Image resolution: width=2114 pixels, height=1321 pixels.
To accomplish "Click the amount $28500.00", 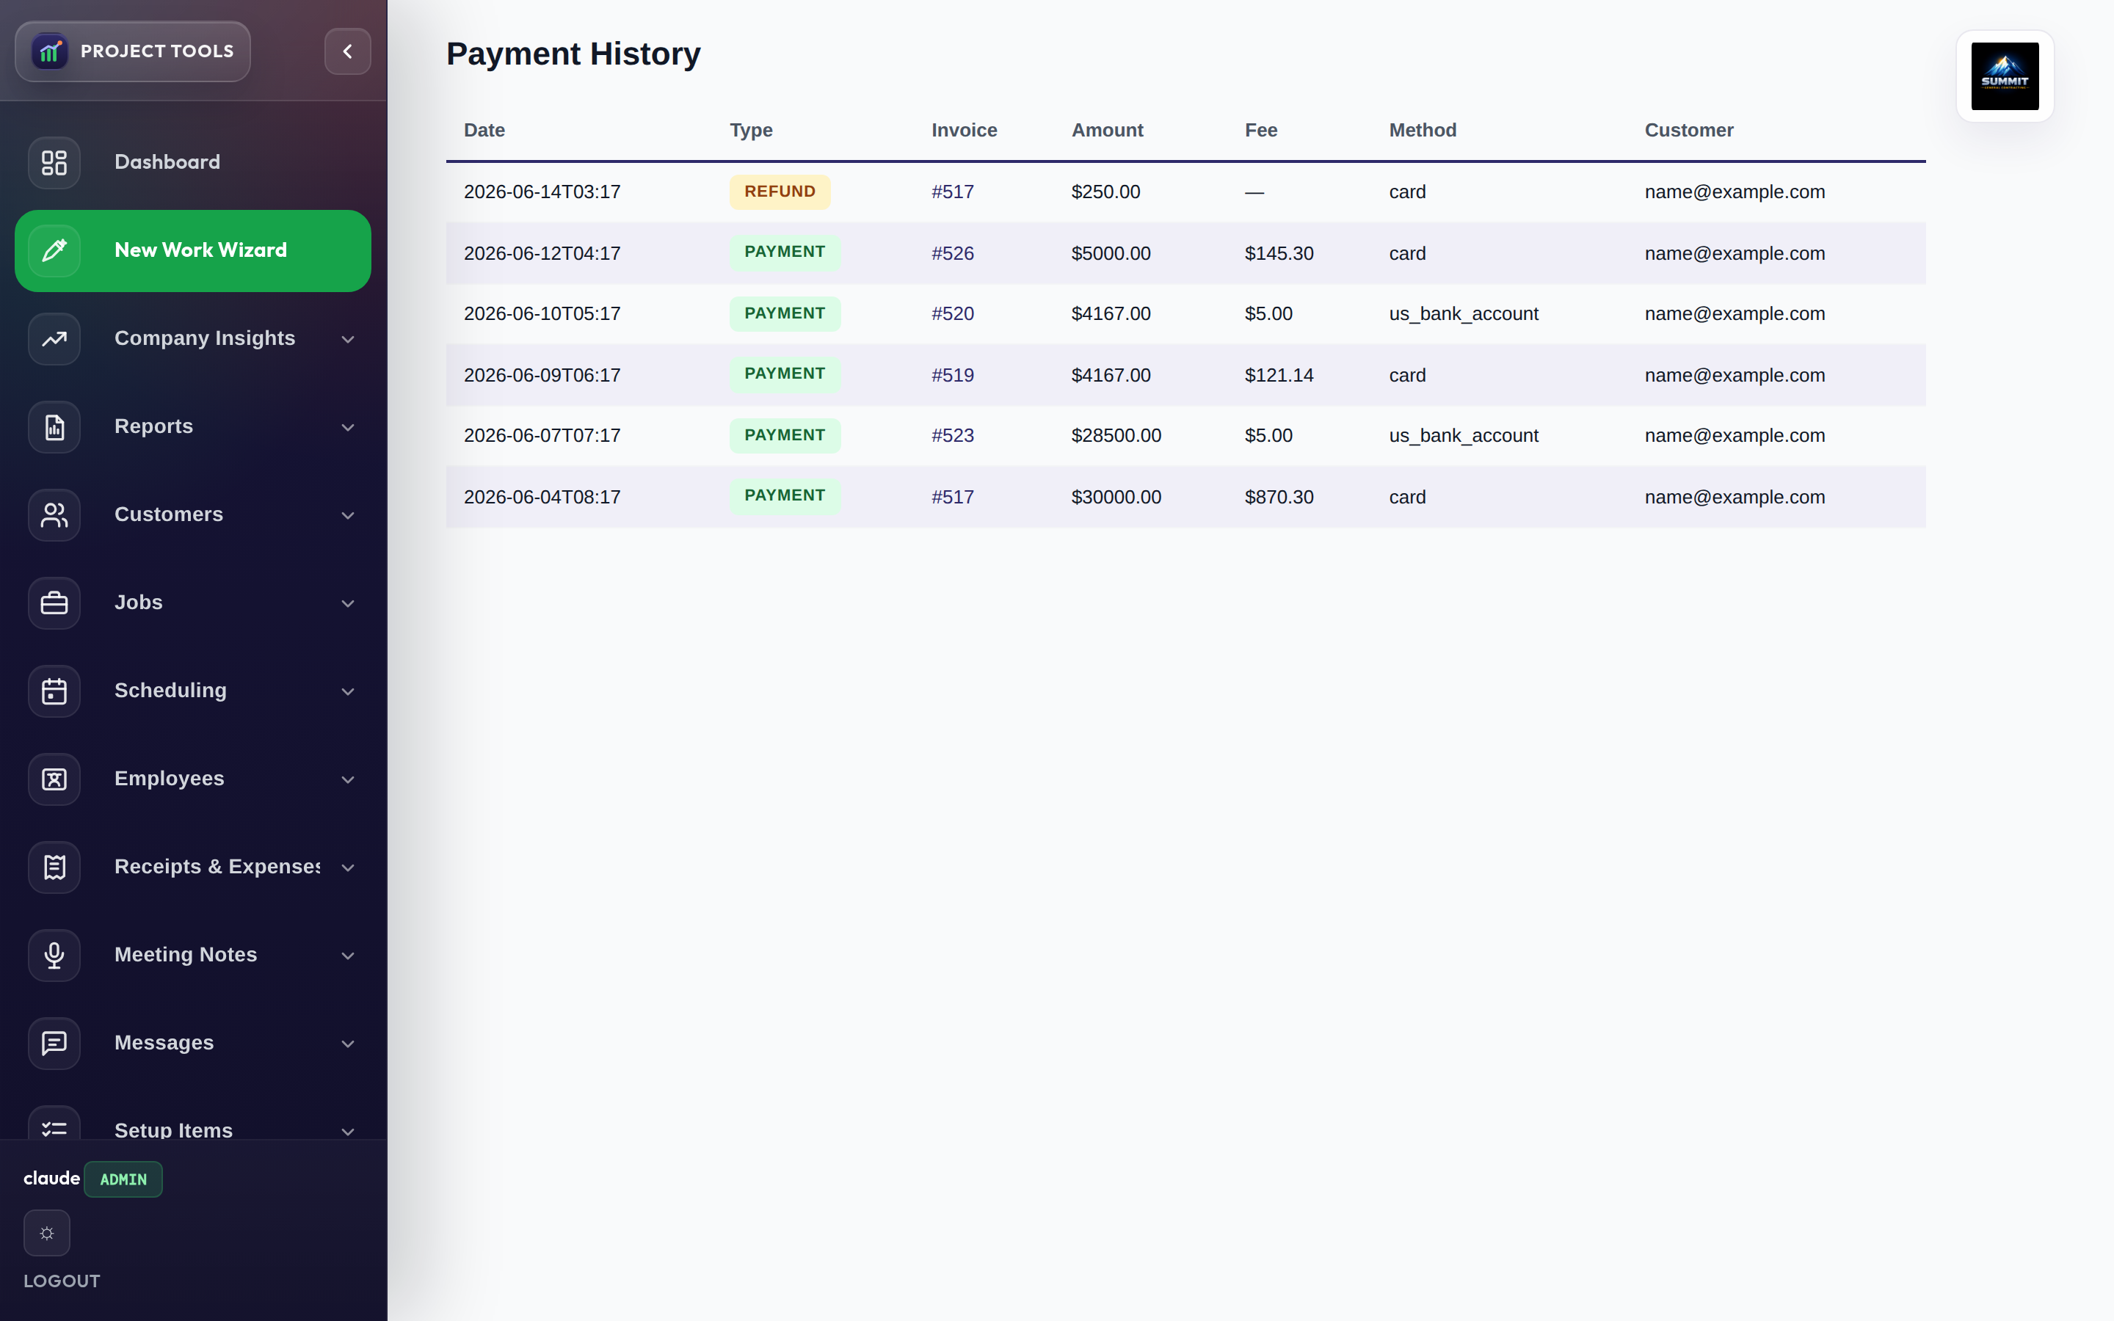I will click(1116, 435).
